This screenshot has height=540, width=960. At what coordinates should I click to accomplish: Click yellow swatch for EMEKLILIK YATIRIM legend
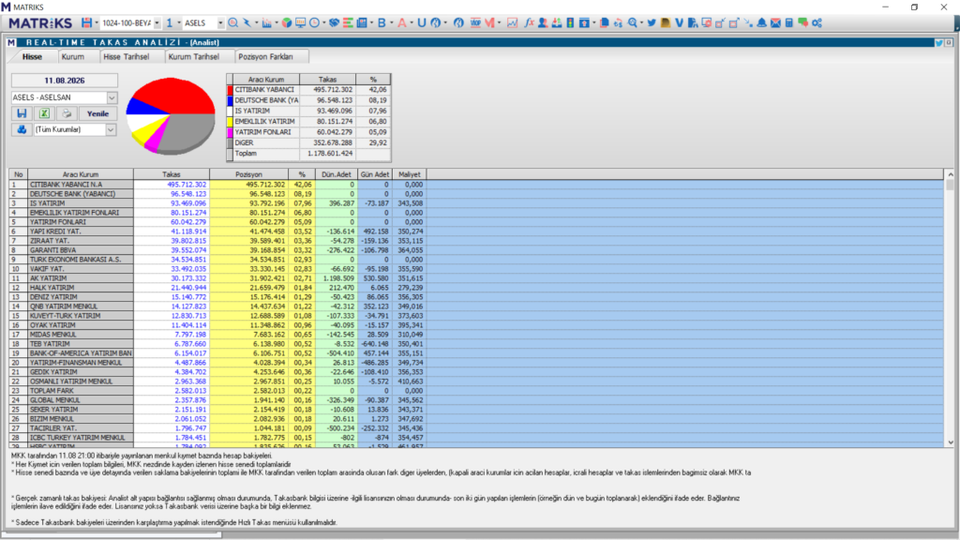[x=230, y=122]
